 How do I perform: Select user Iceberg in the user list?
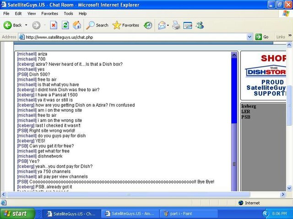point(249,106)
